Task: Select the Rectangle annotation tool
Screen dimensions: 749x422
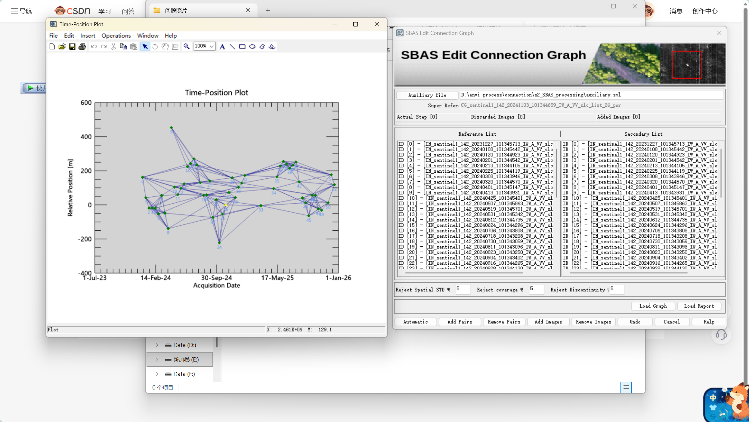Action: point(242,47)
